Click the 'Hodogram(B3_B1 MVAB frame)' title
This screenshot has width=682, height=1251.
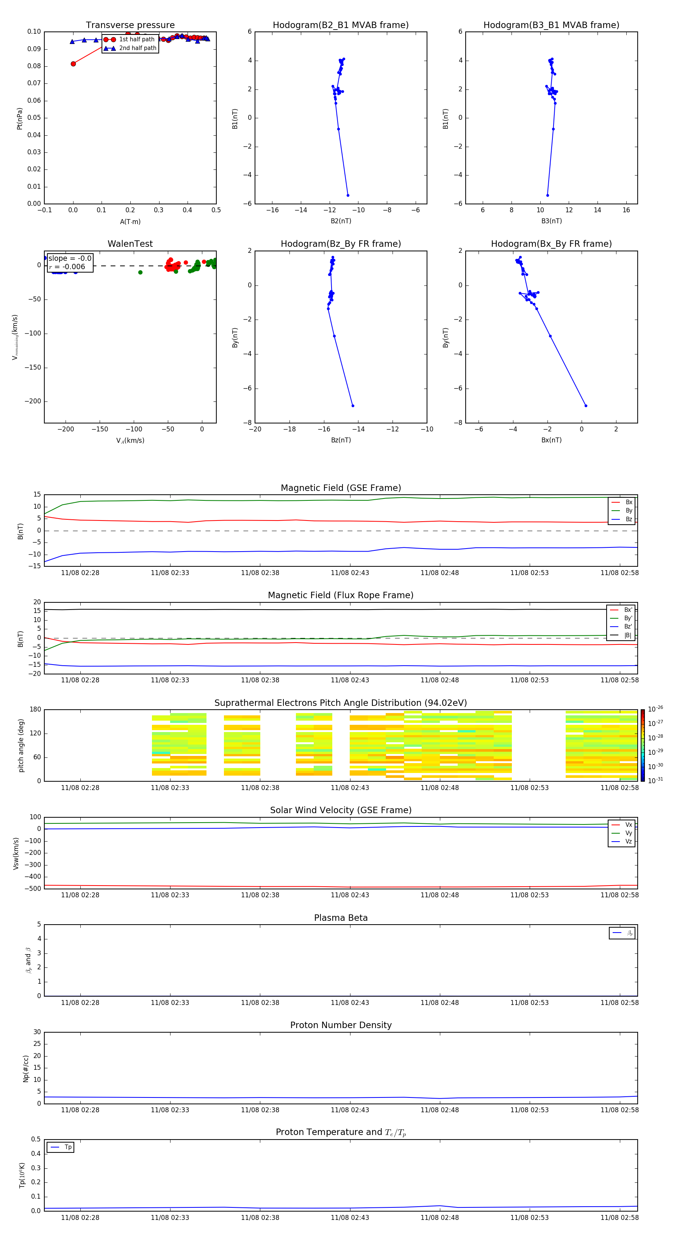click(x=551, y=25)
